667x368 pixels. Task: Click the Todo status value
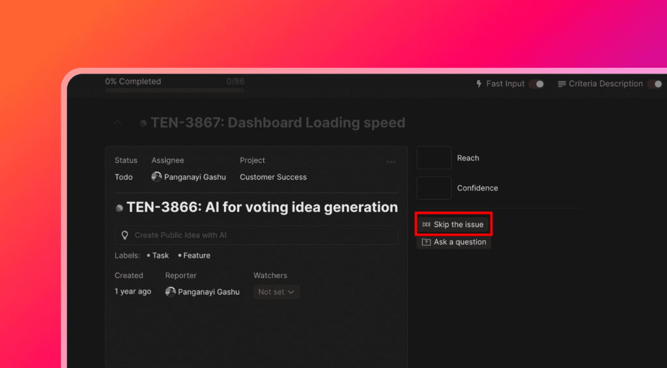coord(124,177)
